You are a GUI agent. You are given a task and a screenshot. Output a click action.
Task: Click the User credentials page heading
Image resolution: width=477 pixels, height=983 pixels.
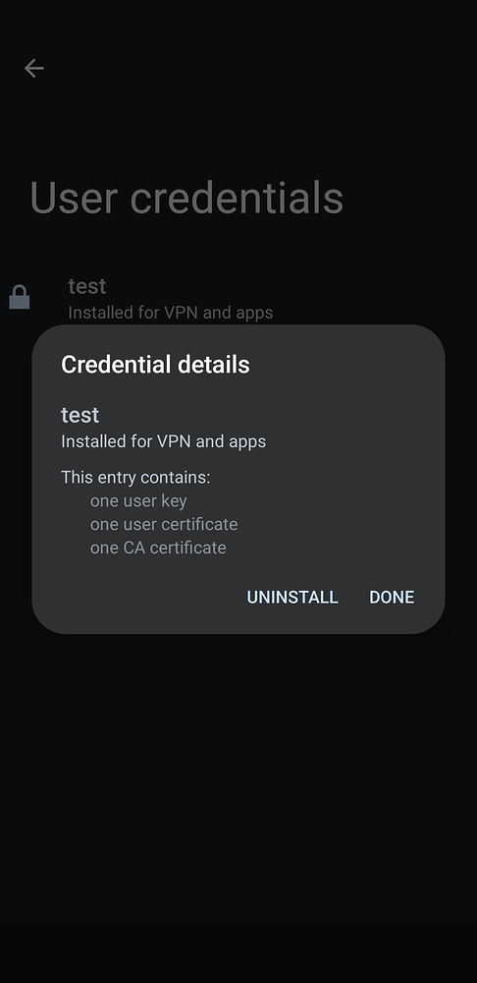pyautogui.click(x=186, y=198)
